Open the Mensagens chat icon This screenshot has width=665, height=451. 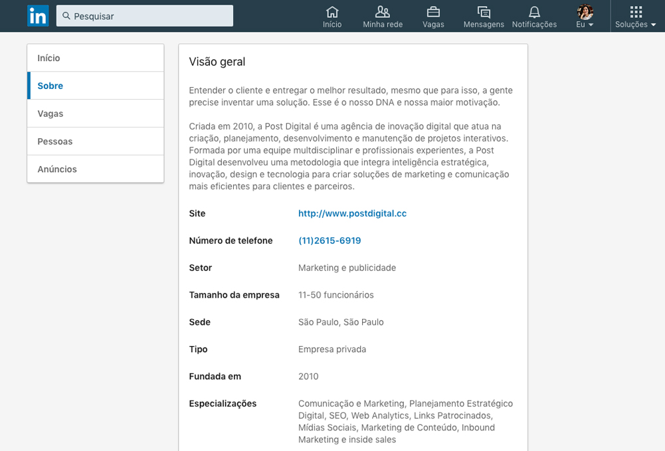click(484, 12)
